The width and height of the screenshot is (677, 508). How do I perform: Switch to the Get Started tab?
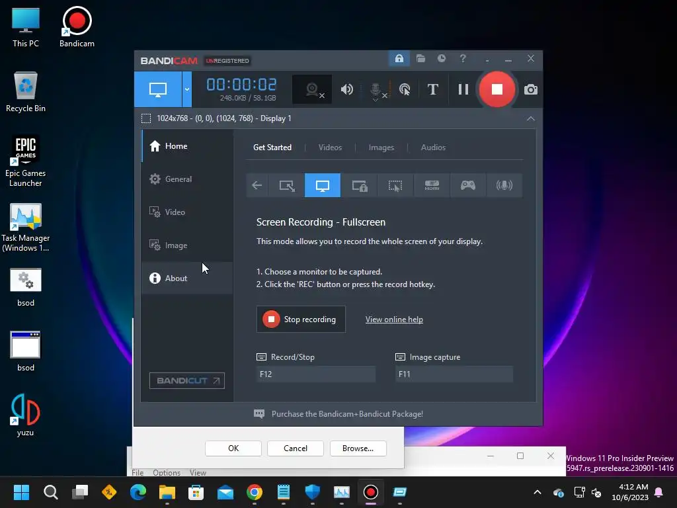272,148
